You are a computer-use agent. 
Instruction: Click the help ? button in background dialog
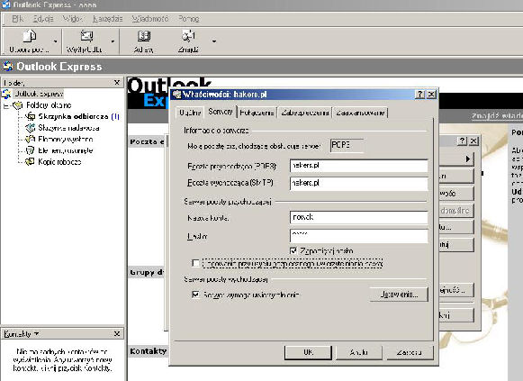pyautogui.click(x=462, y=141)
